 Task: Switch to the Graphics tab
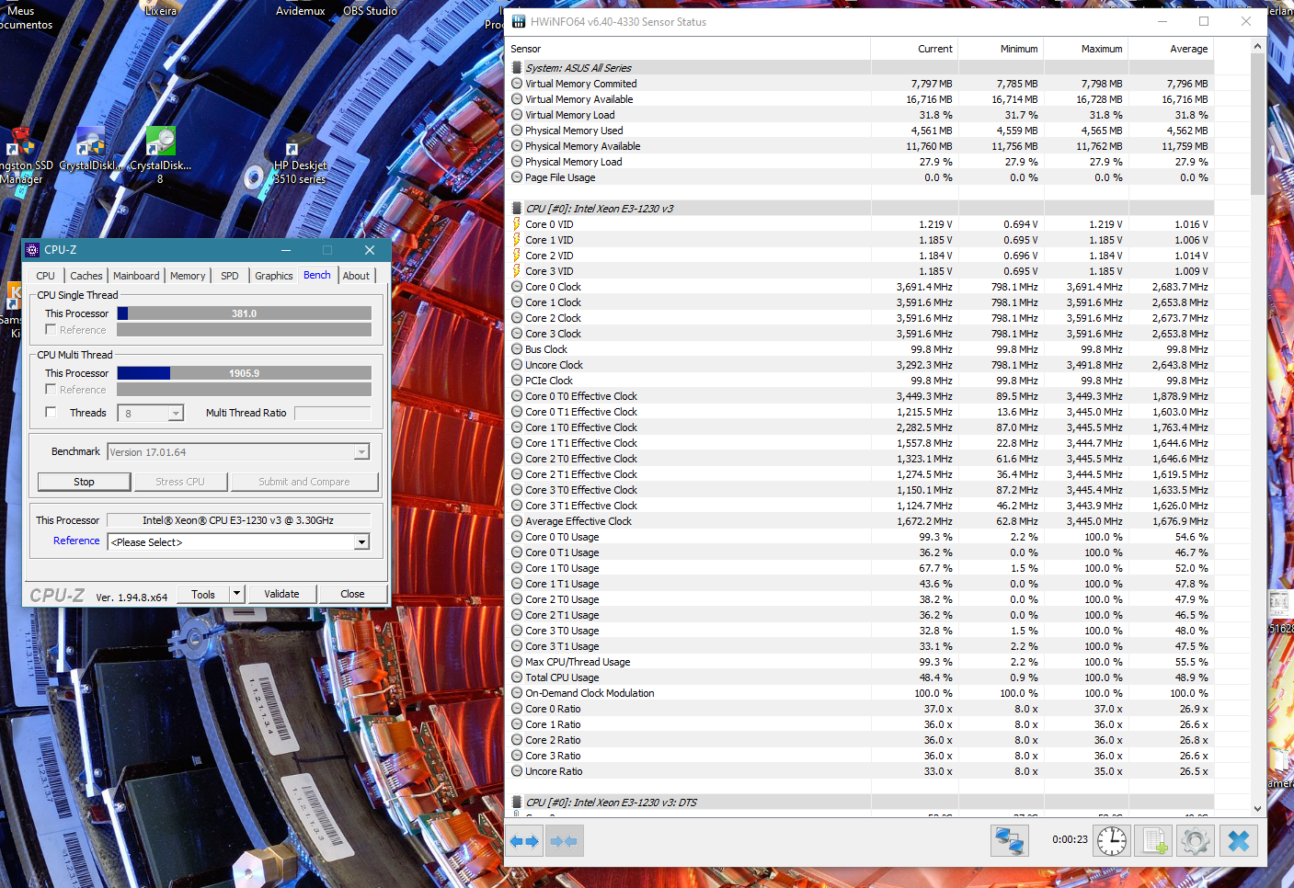tap(274, 276)
